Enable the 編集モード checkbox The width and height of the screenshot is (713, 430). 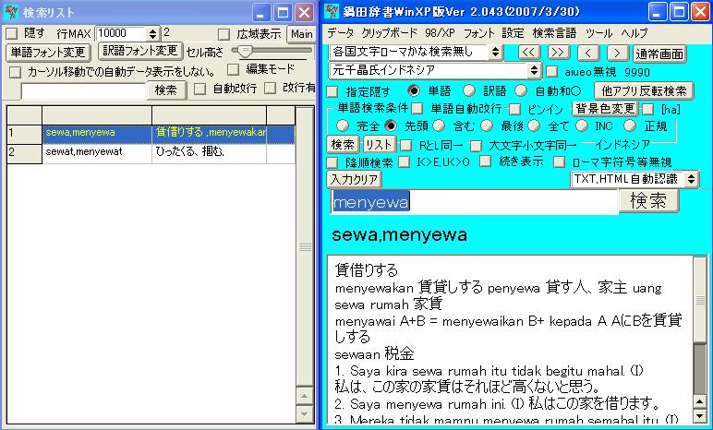tap(233, 69)
